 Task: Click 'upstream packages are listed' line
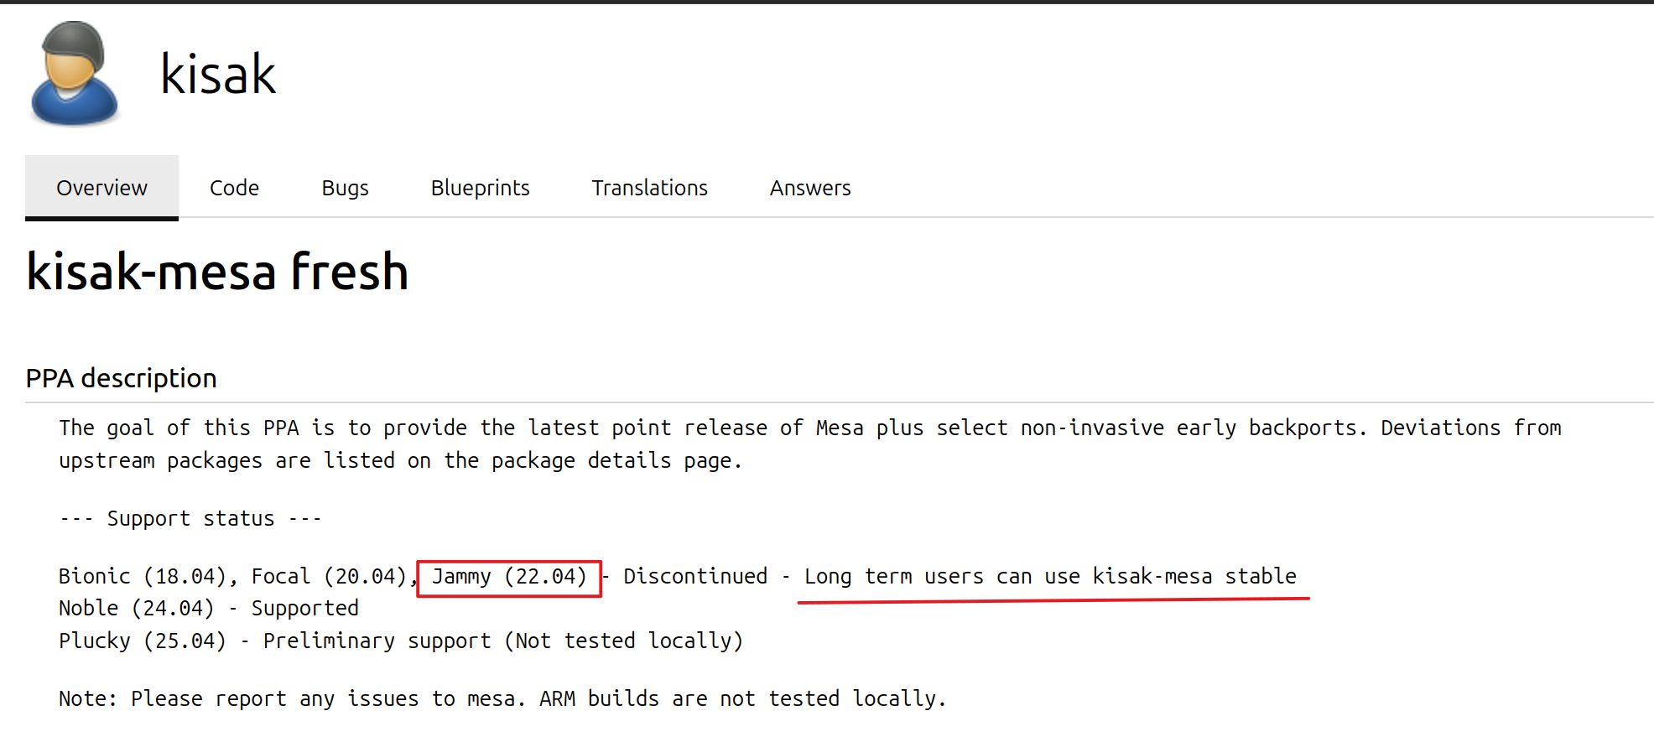[x=400, y=461]
